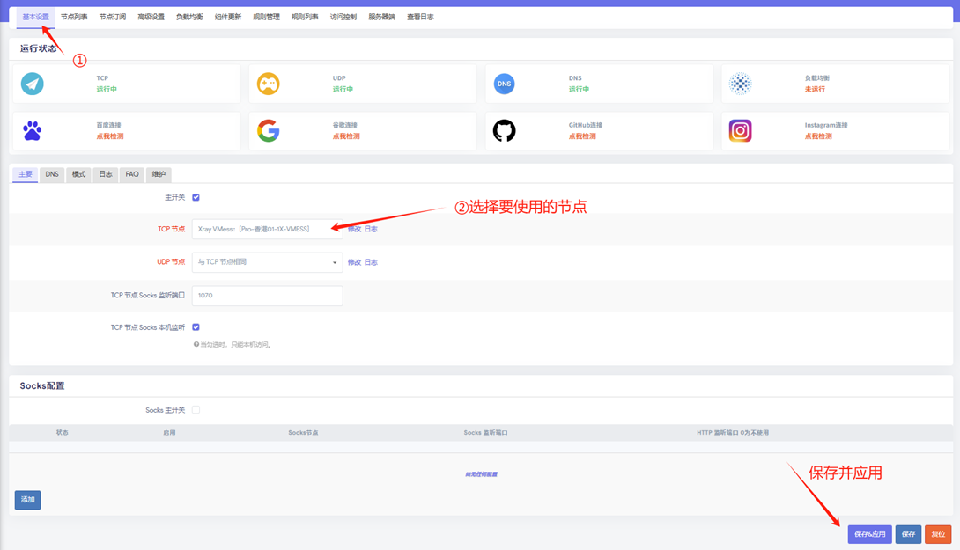Viewport: 960px width, 550px height.
Task: Uncheck TCP 节点 Socks 本机监听 checkbox
Action: point(196,327)
